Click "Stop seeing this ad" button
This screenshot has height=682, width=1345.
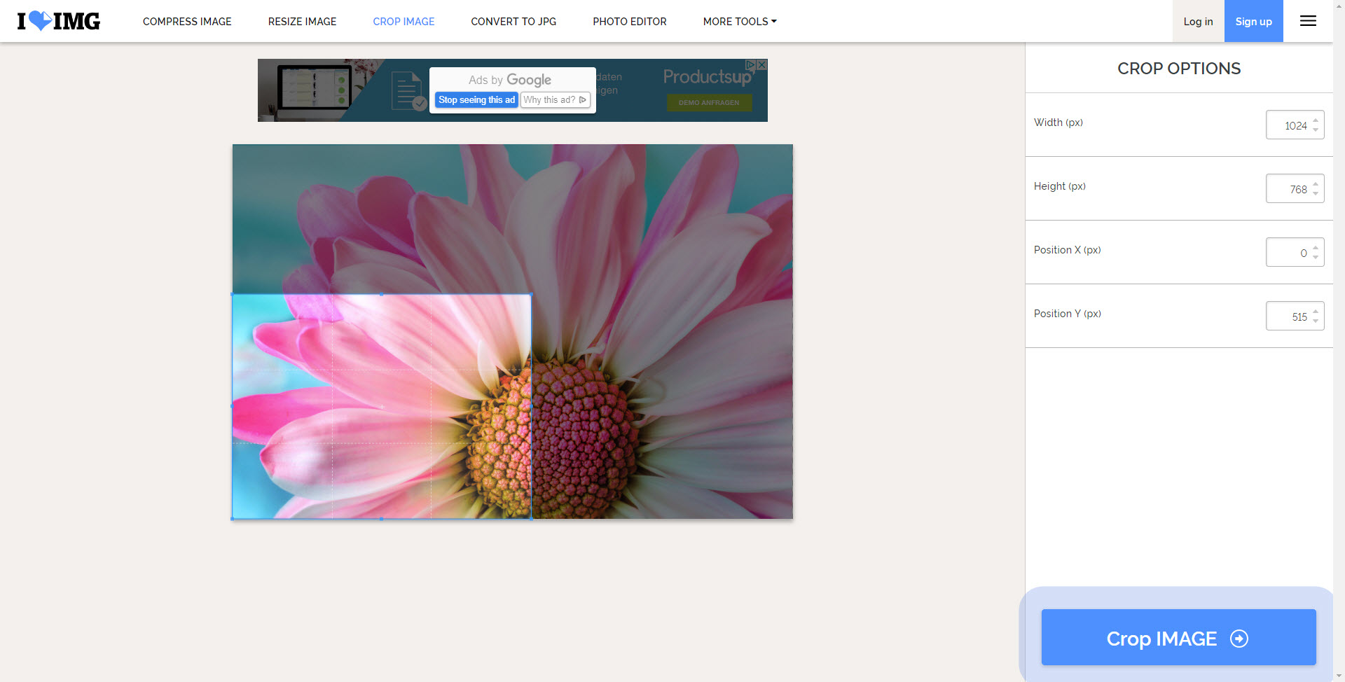[476, 100]
